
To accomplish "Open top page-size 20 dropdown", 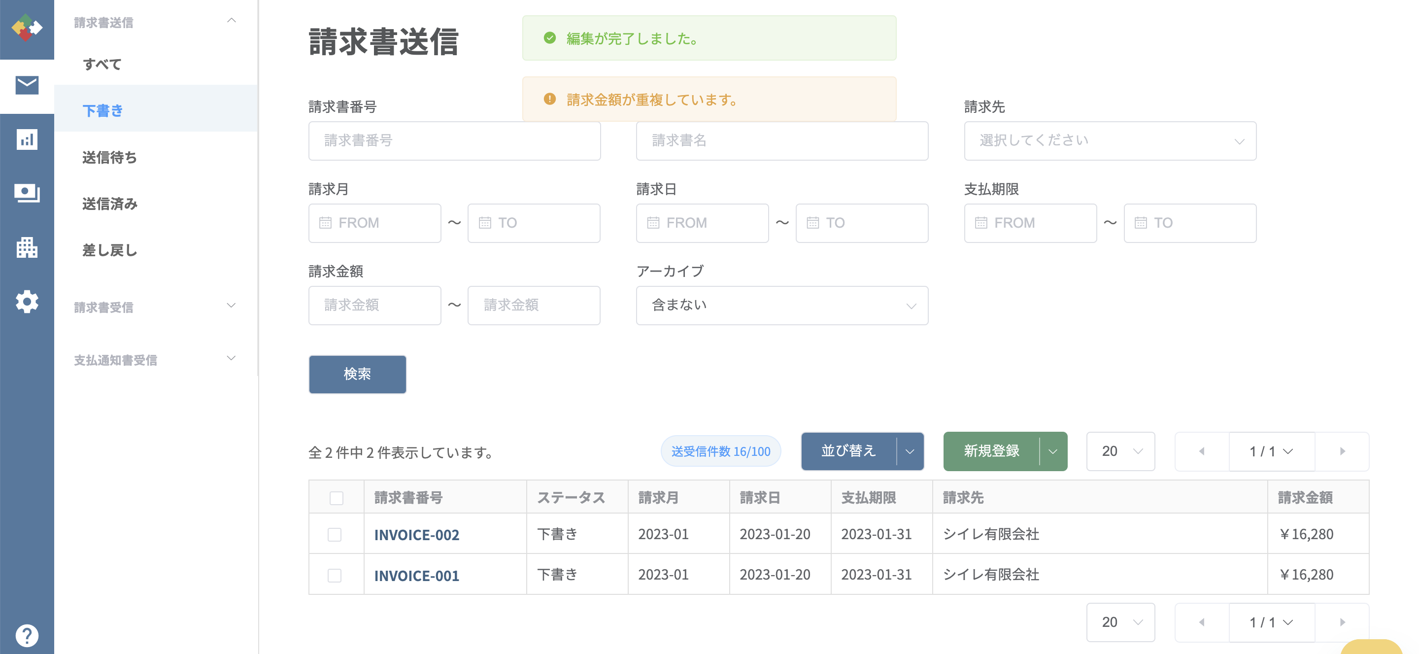I will [1120, 451].
